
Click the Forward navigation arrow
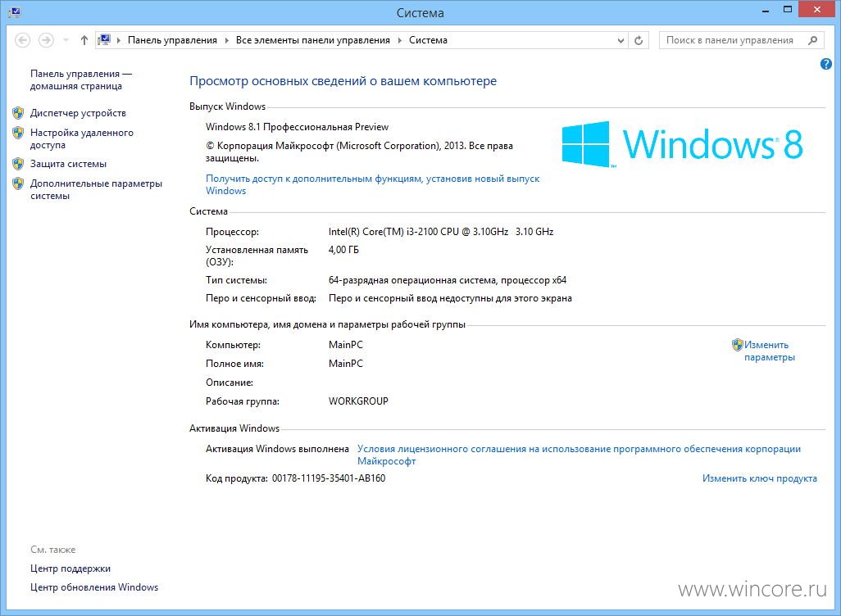point(46,40)
